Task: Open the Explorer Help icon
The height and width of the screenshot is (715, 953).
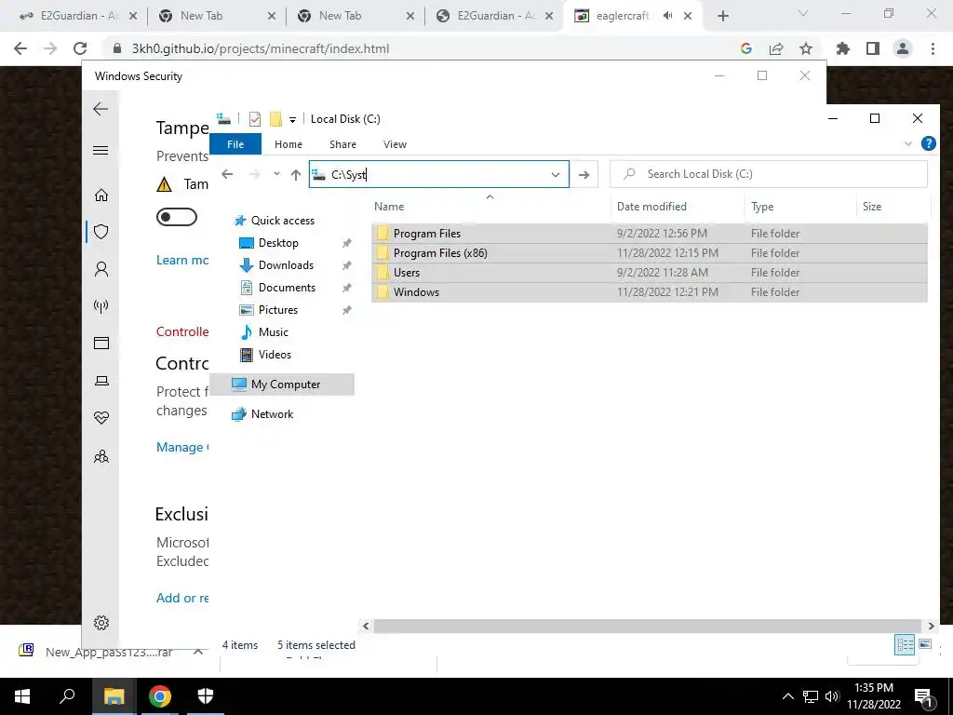Action: [x=928, y=143]
